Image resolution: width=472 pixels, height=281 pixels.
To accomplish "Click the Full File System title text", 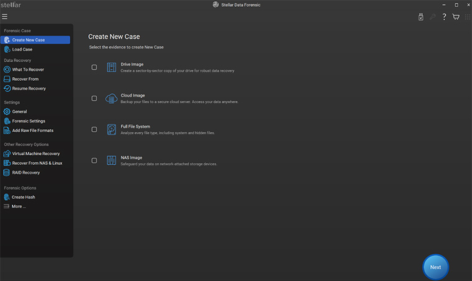I will coord(135,127).
